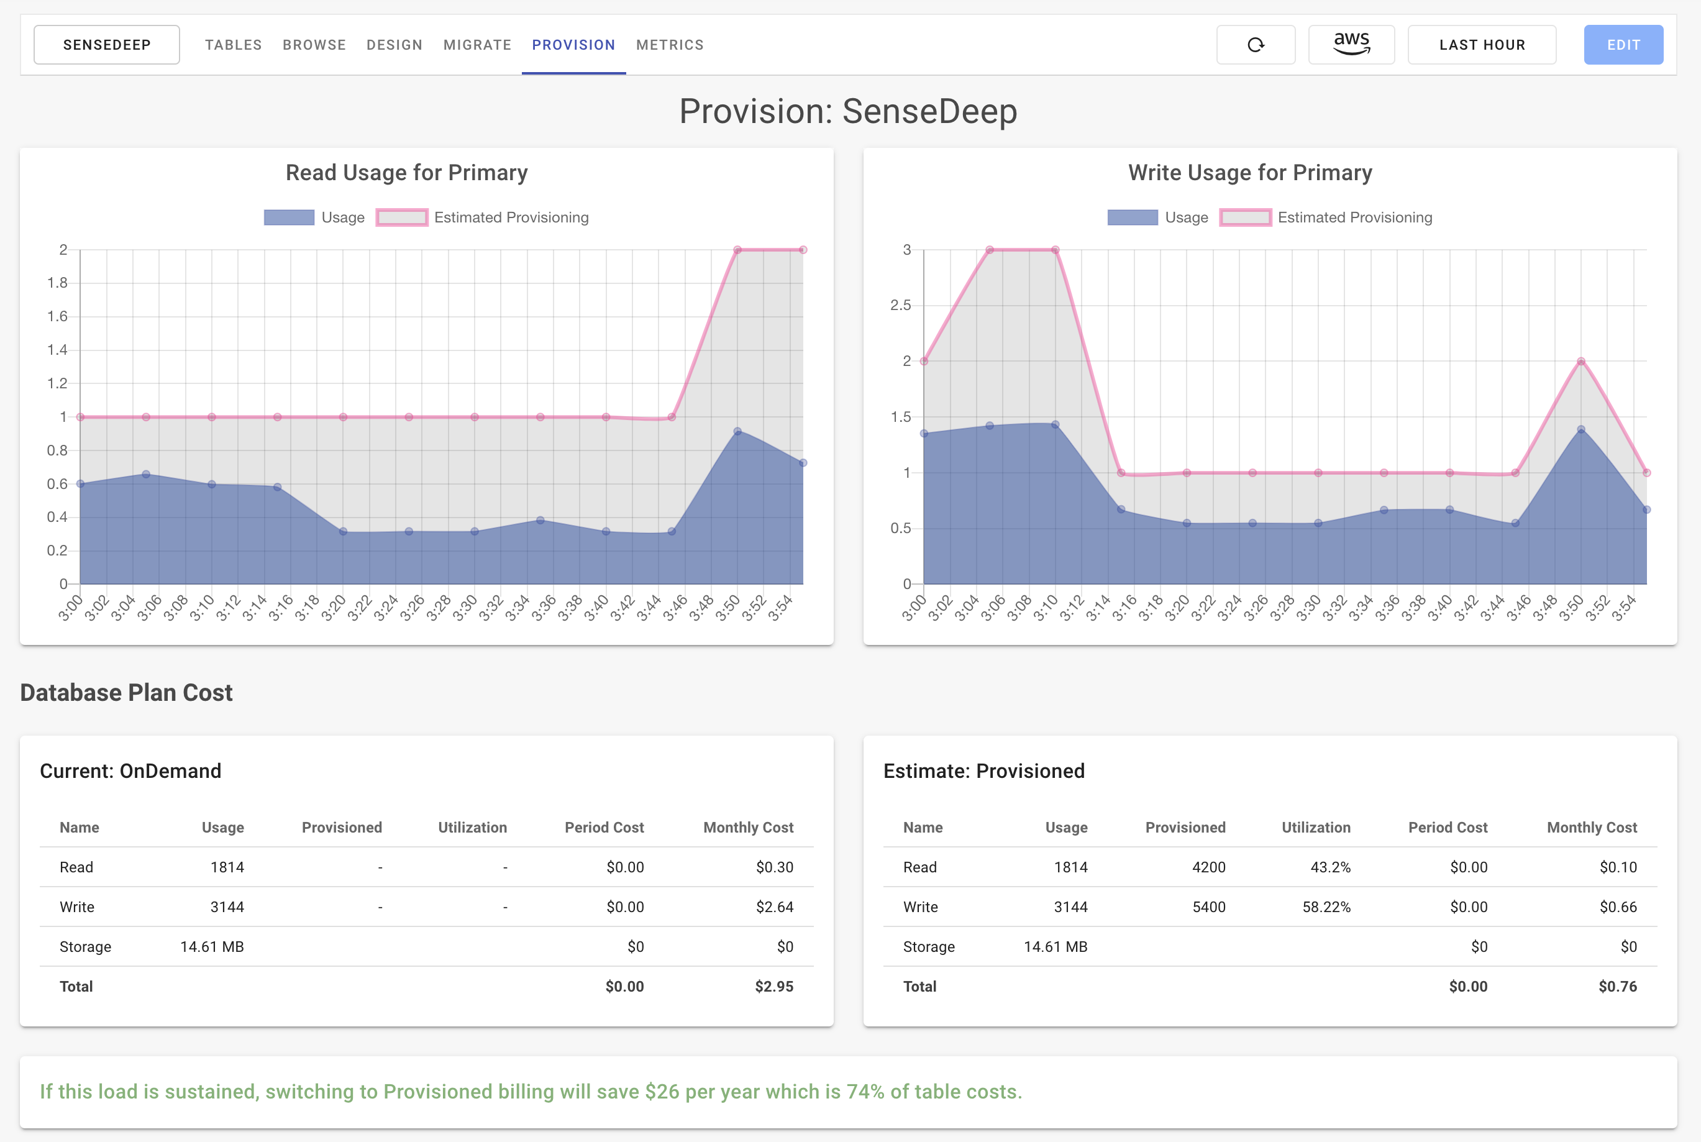Switch to the Browse tab

click(x=314, y=45)
